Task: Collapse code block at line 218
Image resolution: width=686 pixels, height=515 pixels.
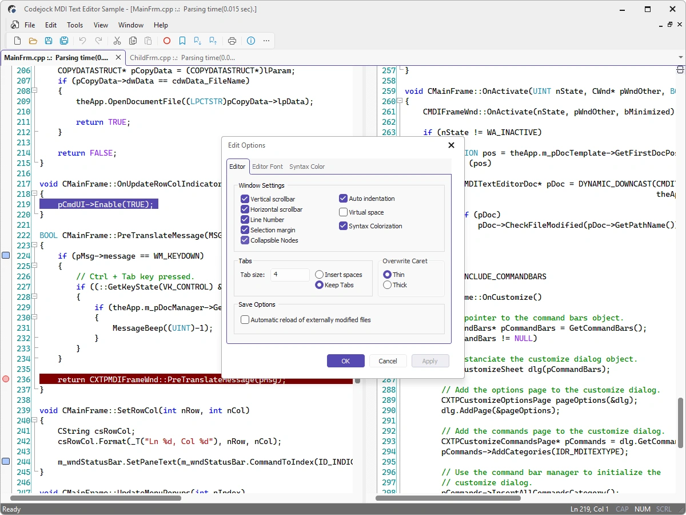Action: click(34, 194)
